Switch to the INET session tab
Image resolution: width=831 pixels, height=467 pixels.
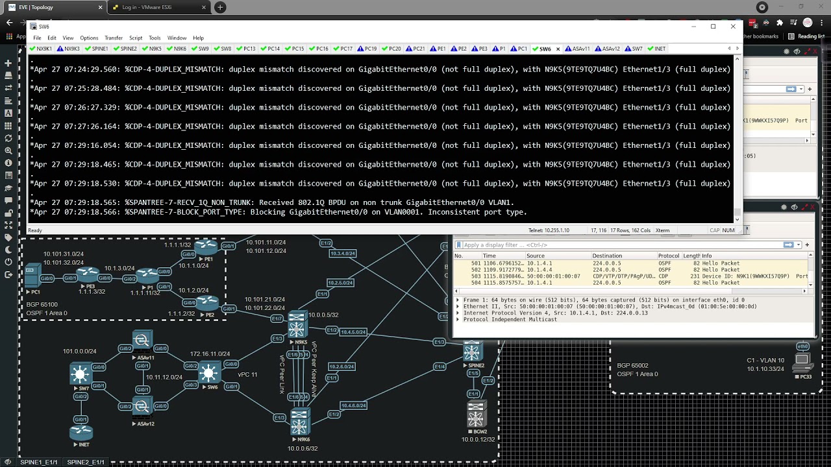click(656, 49)
